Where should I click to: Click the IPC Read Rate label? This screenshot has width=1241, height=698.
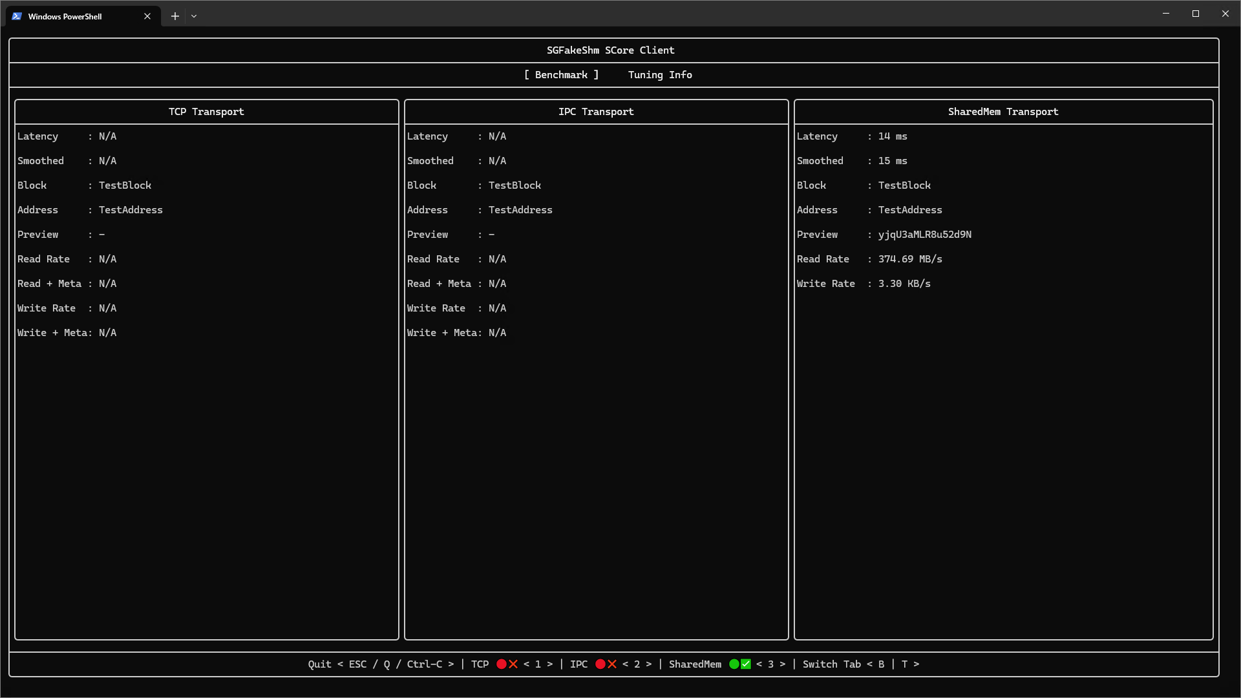(x=433, y=259)
